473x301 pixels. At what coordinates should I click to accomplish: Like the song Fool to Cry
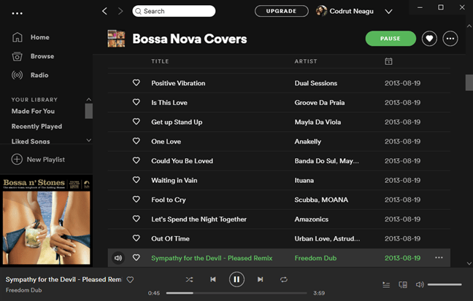[x=136, y=199]
